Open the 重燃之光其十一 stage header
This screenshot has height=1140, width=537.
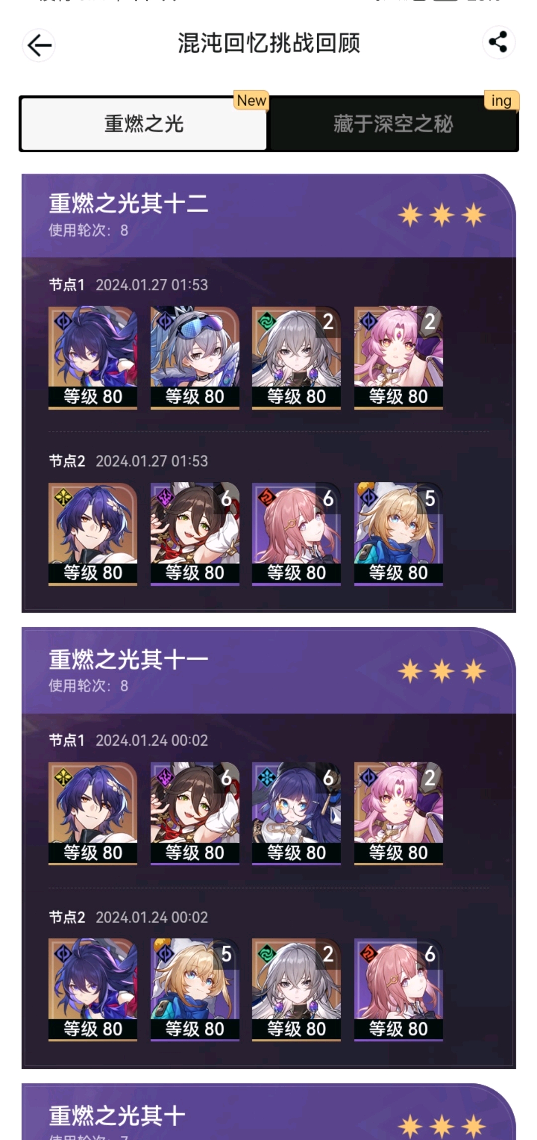(268, 671)
